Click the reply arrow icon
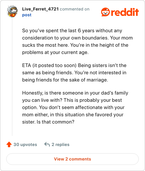 [47, 144]
